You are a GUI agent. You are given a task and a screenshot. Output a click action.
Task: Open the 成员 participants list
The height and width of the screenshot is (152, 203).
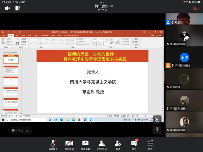(x=101, y=145)
